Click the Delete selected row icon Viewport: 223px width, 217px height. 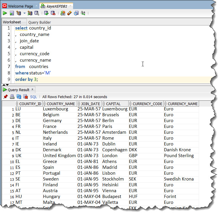pos(25,97)
